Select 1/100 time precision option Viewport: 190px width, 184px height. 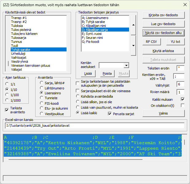click(8, 95)
